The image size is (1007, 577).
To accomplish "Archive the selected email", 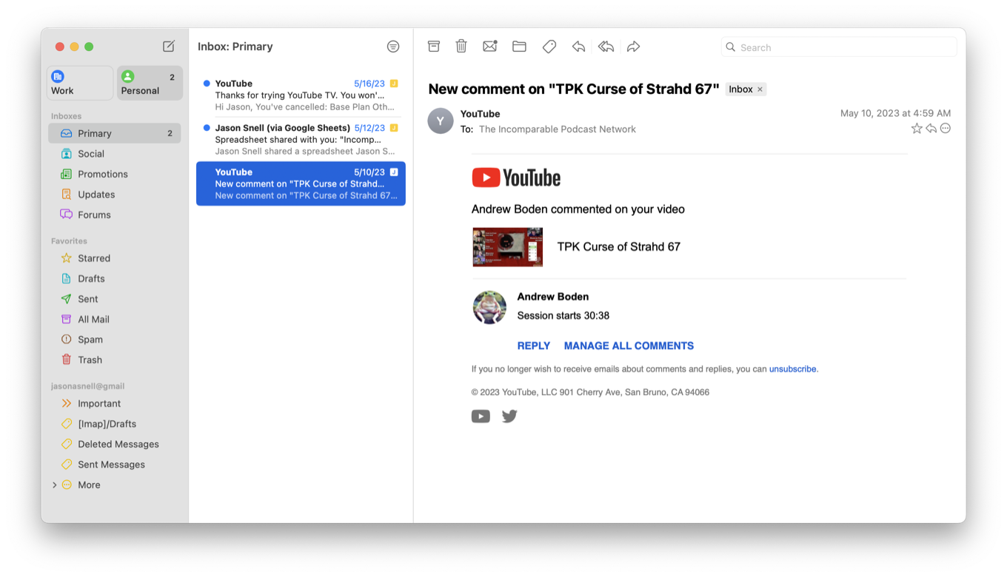I will click(x=434, y=47).
